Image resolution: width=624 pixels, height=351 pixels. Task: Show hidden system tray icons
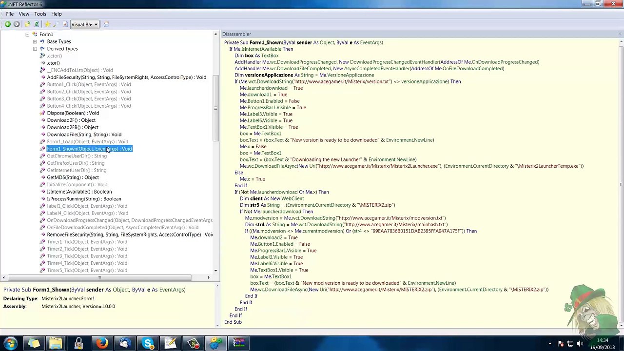pos(550,344)
